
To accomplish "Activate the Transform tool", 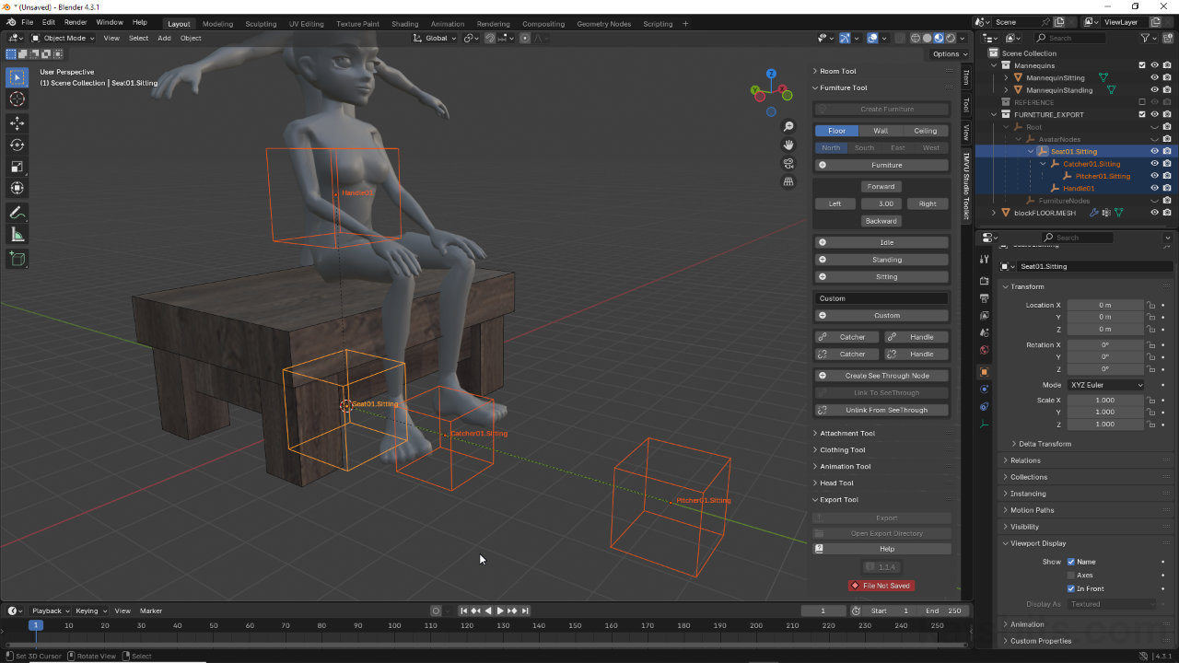I will tap(17, 188).
